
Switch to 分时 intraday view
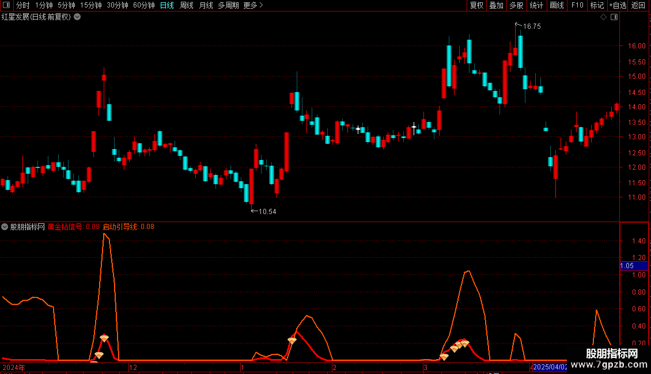23,5
